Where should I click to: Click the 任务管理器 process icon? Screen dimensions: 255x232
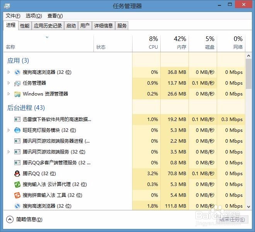tap(17, 83)
